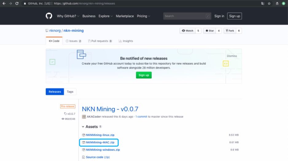Click the tag icon next to v0.0.7
The height and width of the screenshot is (161, 288).
tap(65, 114)
